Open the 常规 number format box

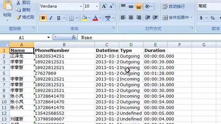click(209, 6)
